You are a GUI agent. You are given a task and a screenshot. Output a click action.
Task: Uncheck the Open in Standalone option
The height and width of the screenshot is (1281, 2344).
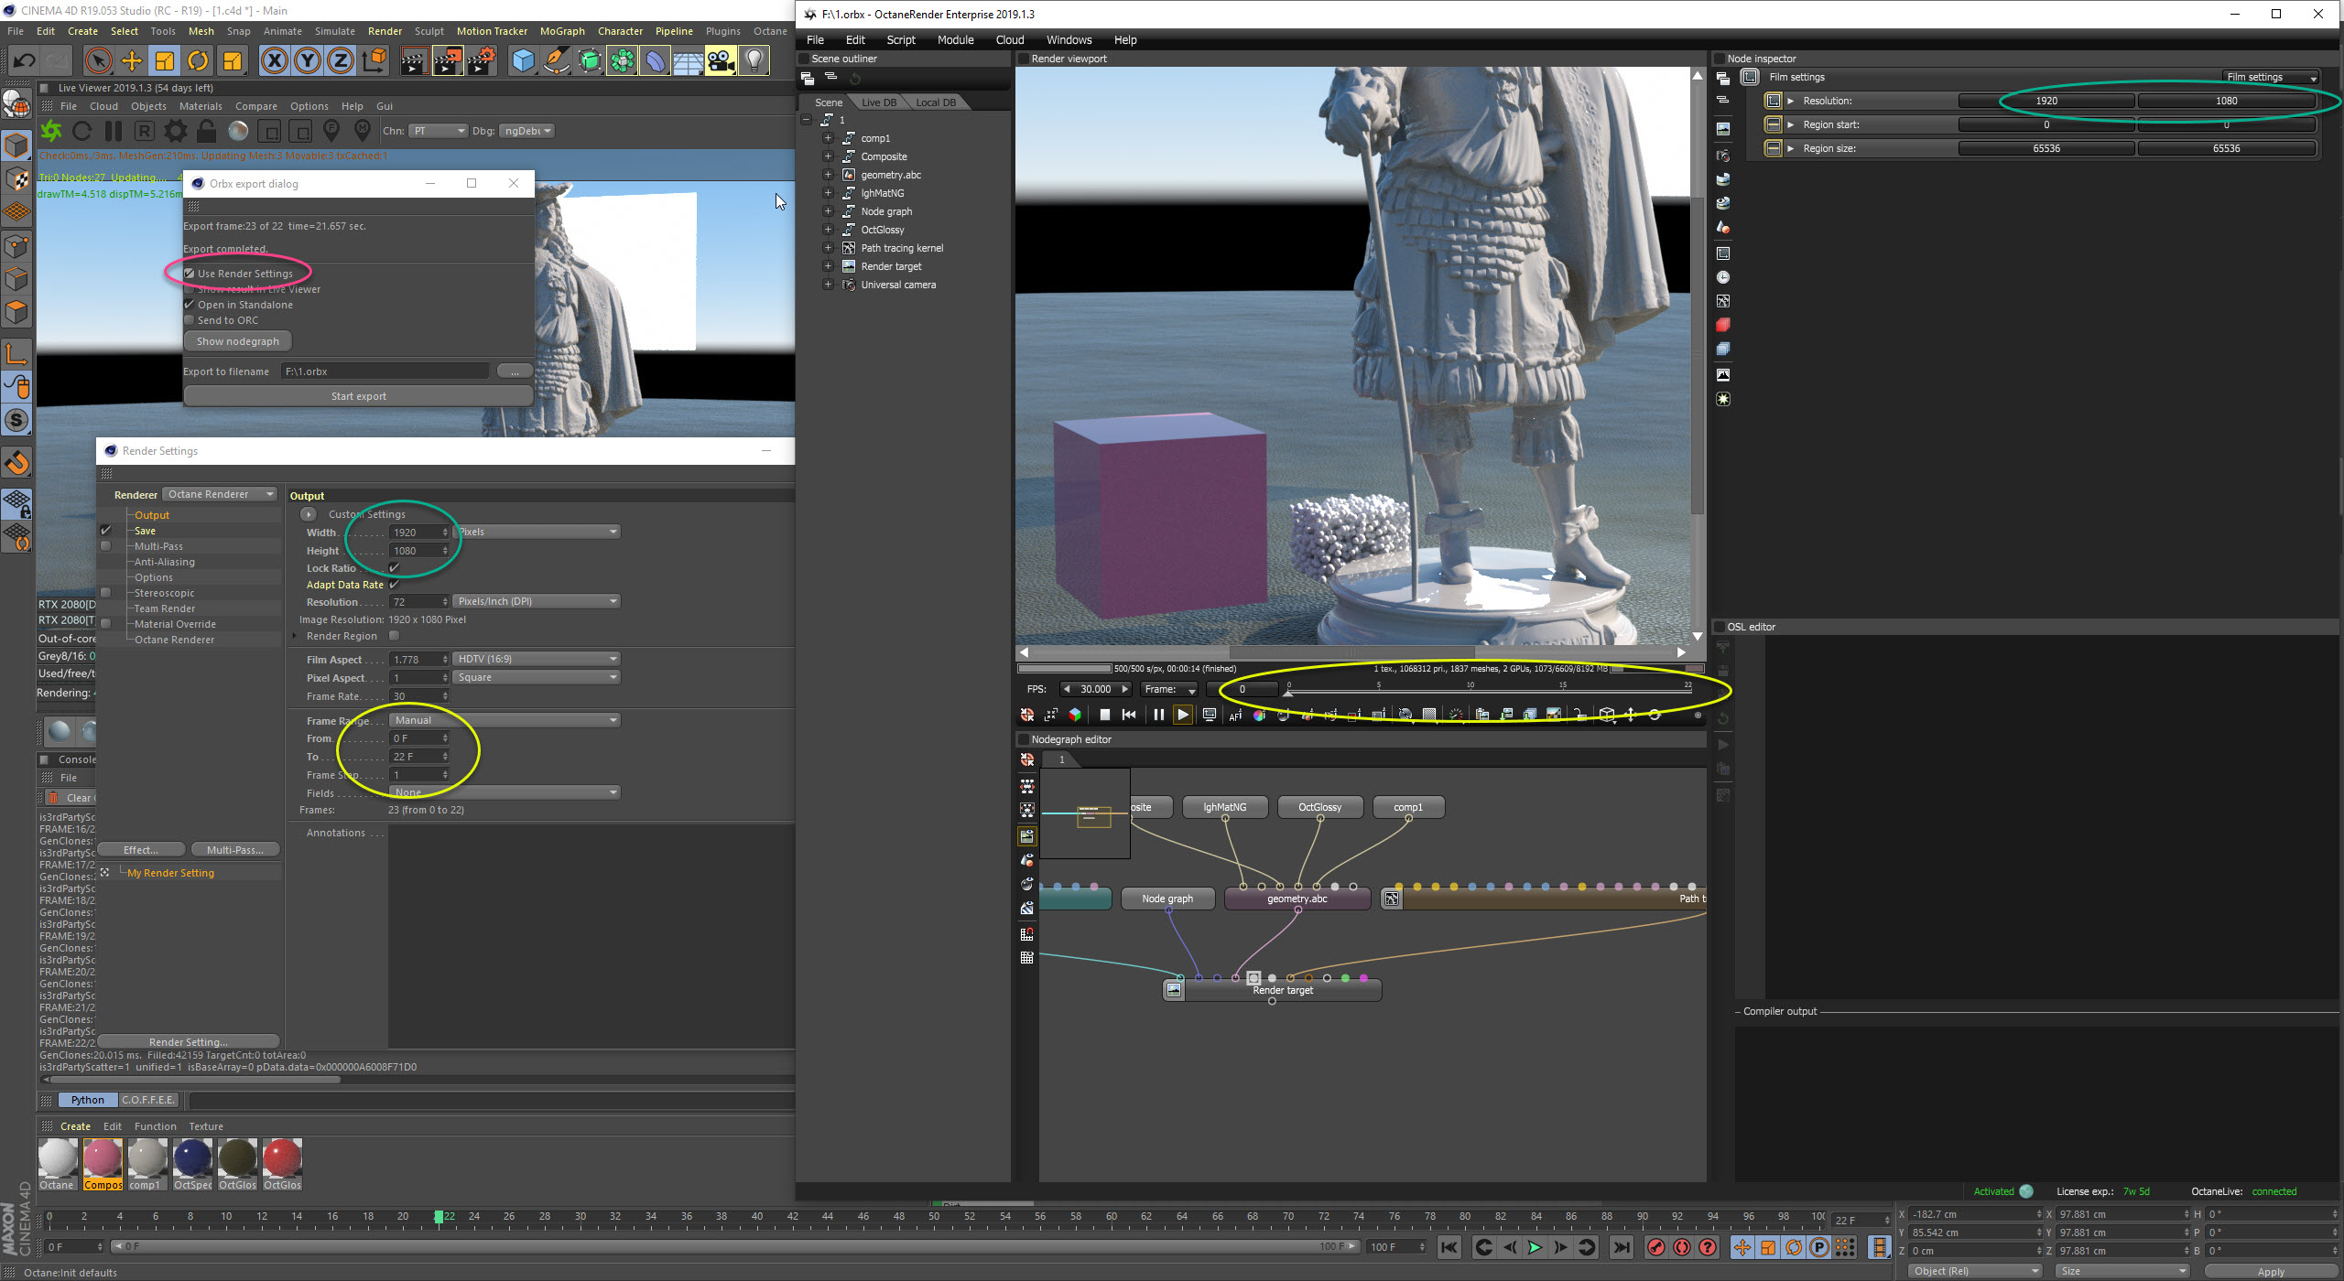click(190, 305)
